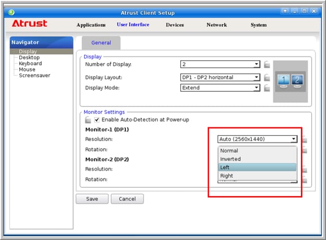This screenshot has height=240, width=326.
Task: Switch to the General tab
Action: pos(101,43)
